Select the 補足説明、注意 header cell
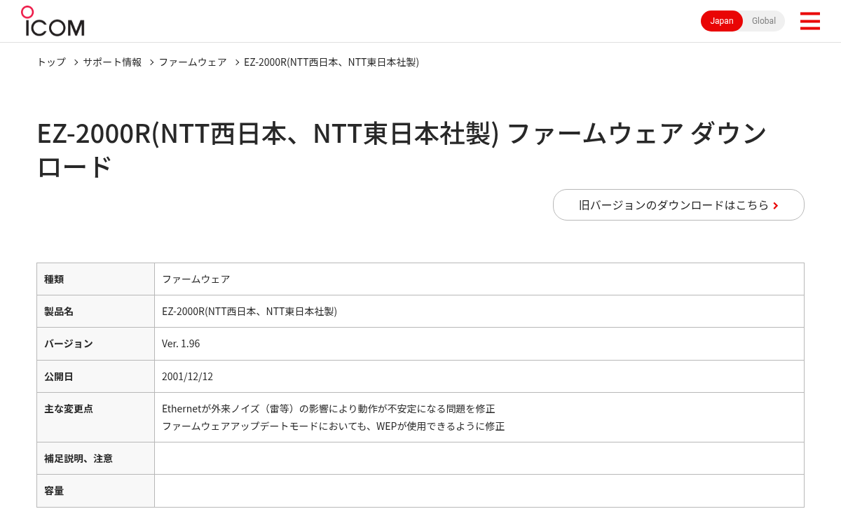The width and height of the screenshot is (841, 530). [x=95, y=458]
